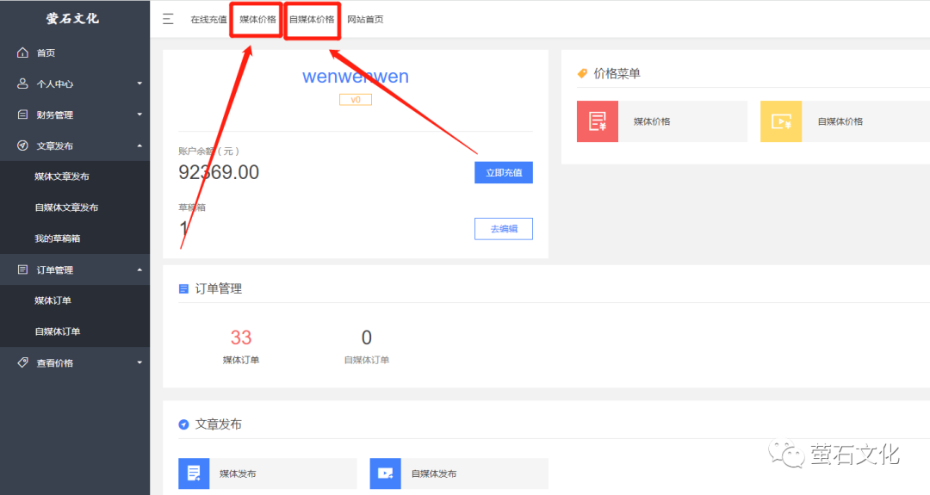Click the username wenwenwen
Image resolution: width=930 pixels, height=495 pixels.
pos(356,77)
